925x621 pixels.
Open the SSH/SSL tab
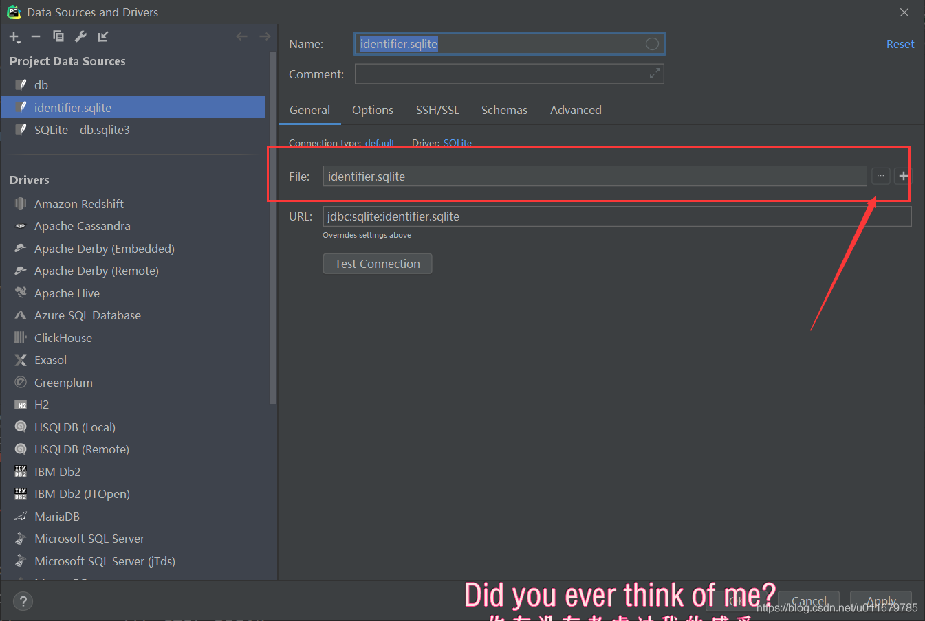437,110
